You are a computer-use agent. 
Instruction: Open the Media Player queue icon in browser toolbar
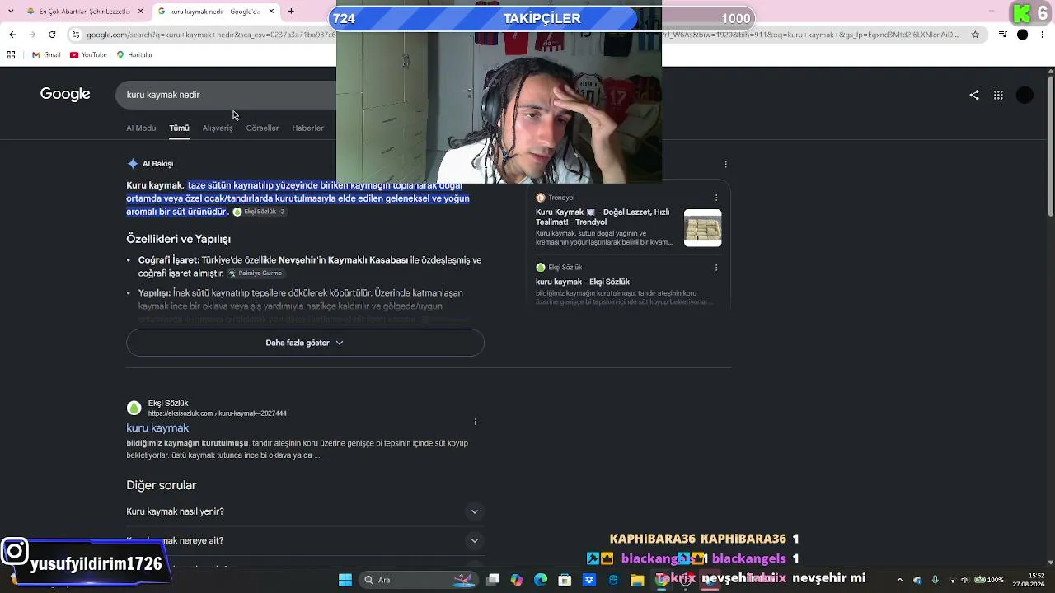[x=1002, y=35]
